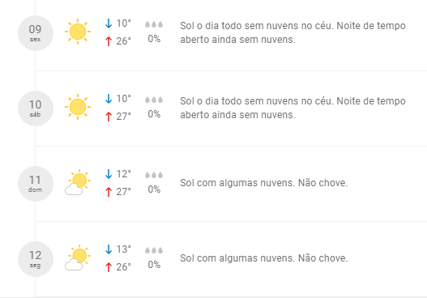Click Monday's 'Não chove' forecast text
Viewport: 427px width, 298px height.
[x=323, y=258]
